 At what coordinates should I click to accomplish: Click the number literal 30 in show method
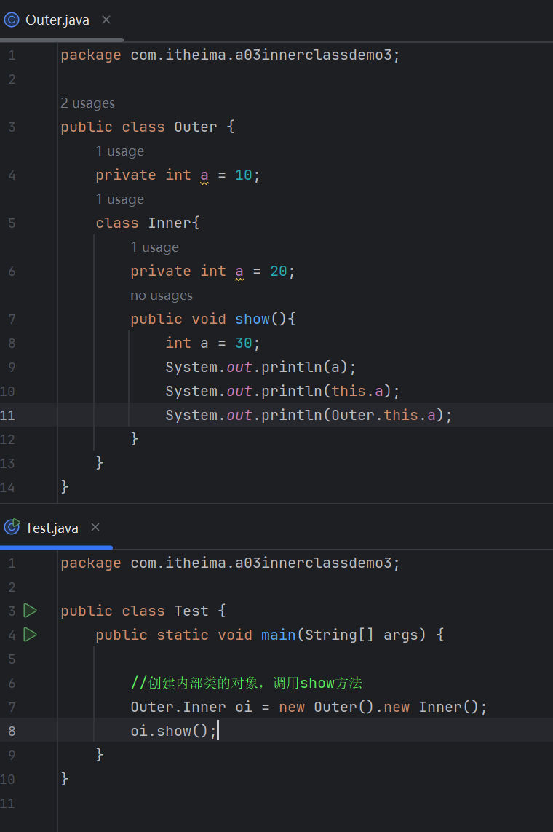pos(244,343)
